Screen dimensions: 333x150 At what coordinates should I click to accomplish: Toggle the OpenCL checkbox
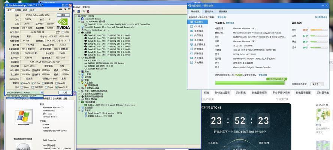(x=22, y=83)
